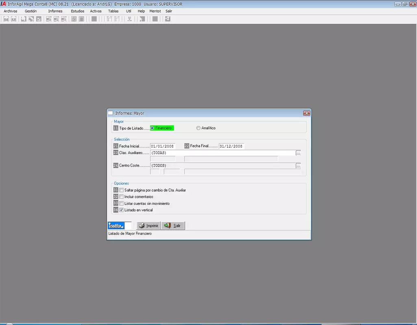Click the number 24 label for Centro Coste

click(x=116, y=165)
